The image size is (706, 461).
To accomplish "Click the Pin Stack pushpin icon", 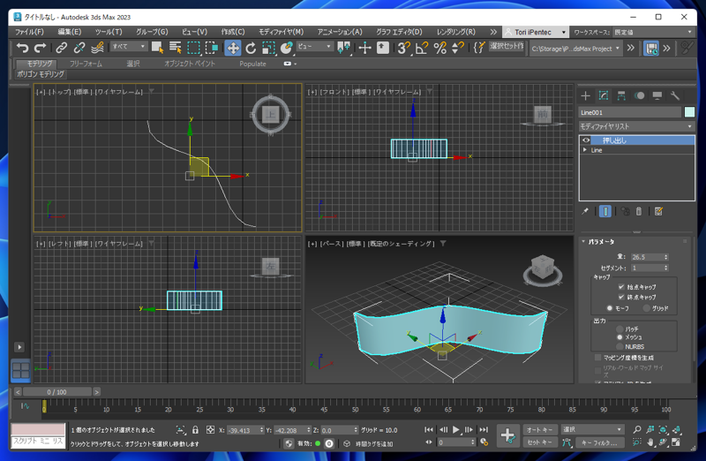I will [585, 211].
